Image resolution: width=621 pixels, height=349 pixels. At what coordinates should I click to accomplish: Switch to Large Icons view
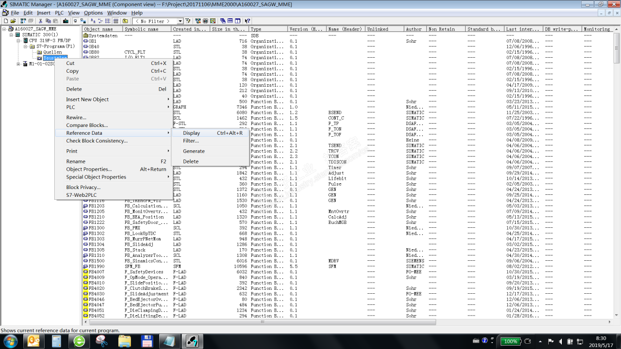click(92, 21)
